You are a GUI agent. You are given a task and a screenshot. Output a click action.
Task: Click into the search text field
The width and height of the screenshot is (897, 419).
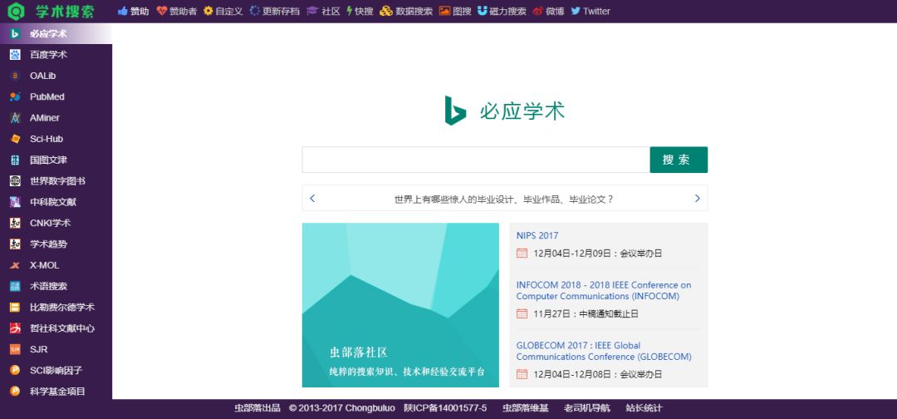[475, 160]
